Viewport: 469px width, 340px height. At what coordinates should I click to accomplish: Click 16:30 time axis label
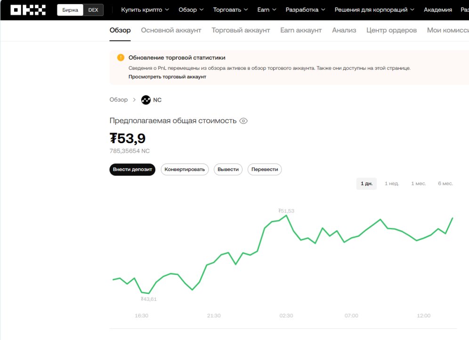click(x=141, y=316)
